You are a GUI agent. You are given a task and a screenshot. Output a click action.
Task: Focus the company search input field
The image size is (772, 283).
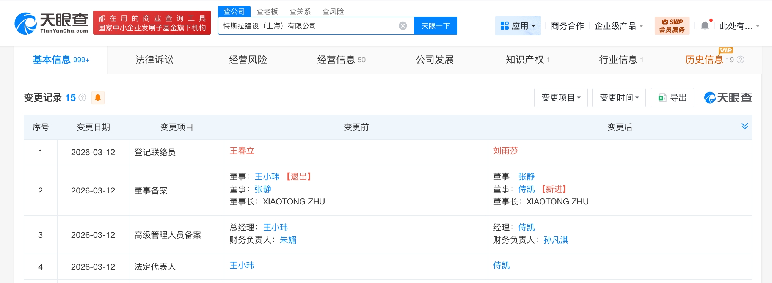(307, 26)
